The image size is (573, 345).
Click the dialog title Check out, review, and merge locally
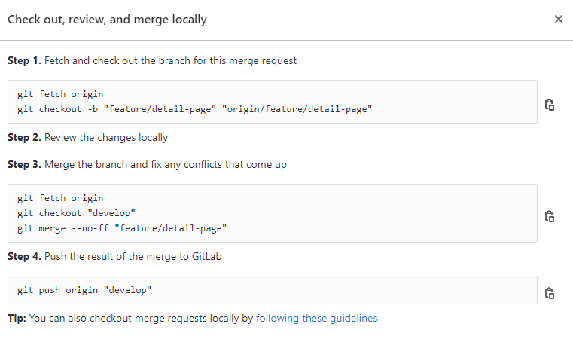pos(107,20)
